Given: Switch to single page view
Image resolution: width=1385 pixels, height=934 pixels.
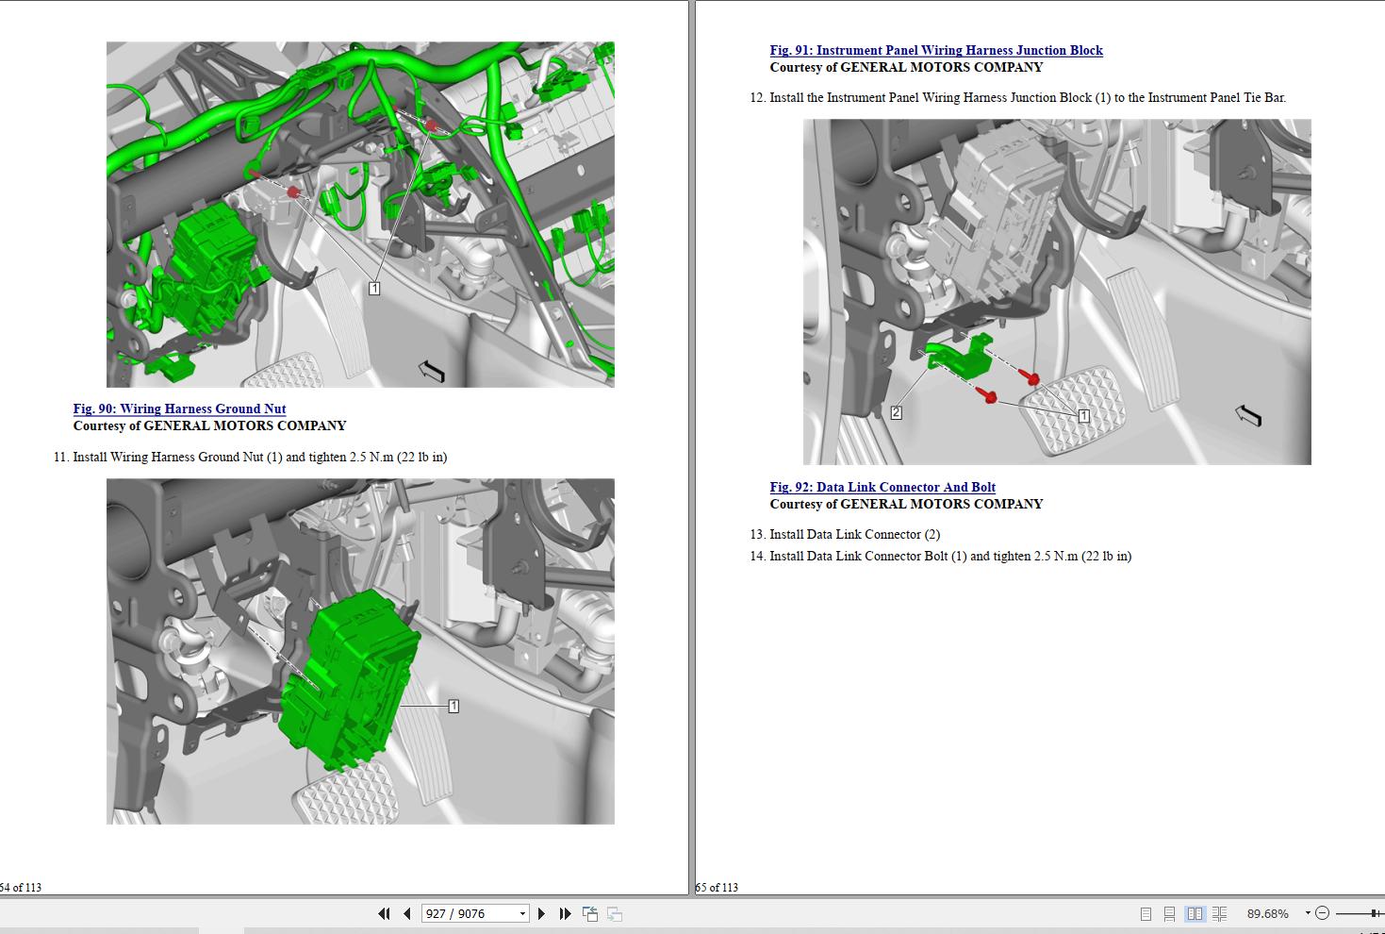Looking at the screenshot, I should tap(1146, 913).
